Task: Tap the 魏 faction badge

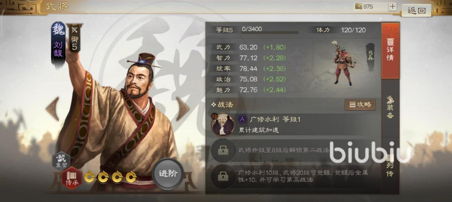Action: click(58, 29)
